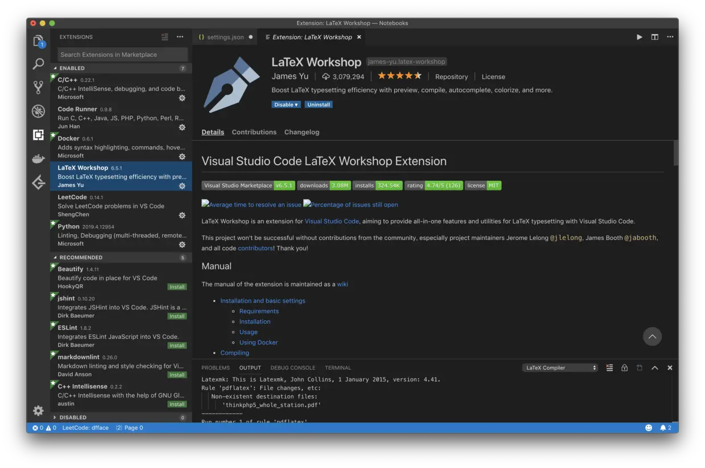Viewport: 705px width, 468px height.
Task: Open the Docker view in the sidebar
Action: pyautogui.click(x=38, y=159)
